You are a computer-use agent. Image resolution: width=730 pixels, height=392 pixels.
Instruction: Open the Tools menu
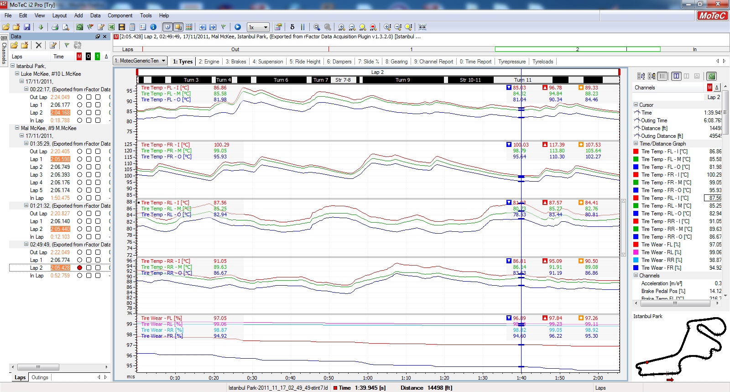coord(146,15)
